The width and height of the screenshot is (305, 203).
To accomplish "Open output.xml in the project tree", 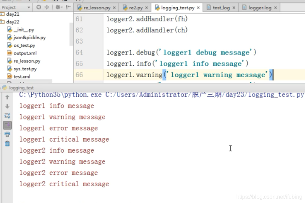I will click(x=25, y=53).
